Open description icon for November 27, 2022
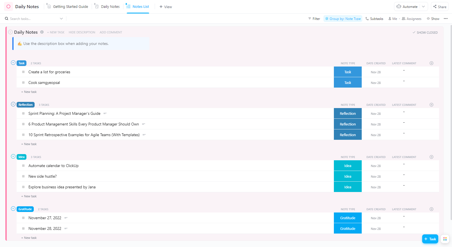 [66, 218]
